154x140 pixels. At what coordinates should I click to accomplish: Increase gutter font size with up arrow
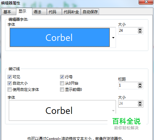coord(140,102)
